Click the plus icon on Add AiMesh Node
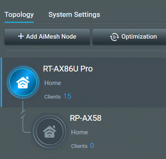Screen dimensions: 166x159 pyautogui.click(x=21, y=37)
